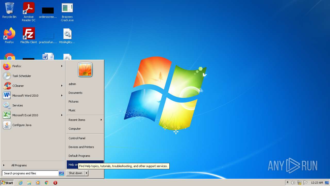Open Default Programs
The image size is (330, 186).
coord(85,156)
